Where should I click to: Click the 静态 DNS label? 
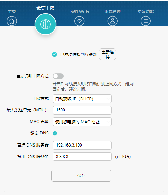coord(39,133)
